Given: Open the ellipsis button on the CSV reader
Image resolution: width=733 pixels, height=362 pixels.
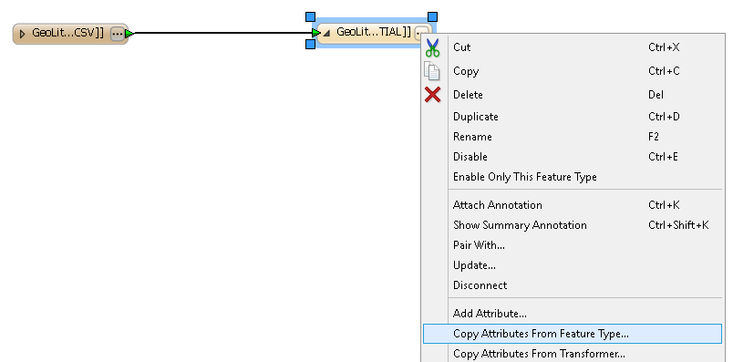Looking at the screenshot, I should 117,34.
